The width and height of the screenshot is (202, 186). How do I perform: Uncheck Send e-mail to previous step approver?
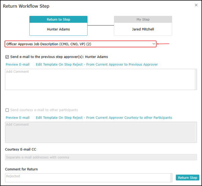[x=7, y=57]
